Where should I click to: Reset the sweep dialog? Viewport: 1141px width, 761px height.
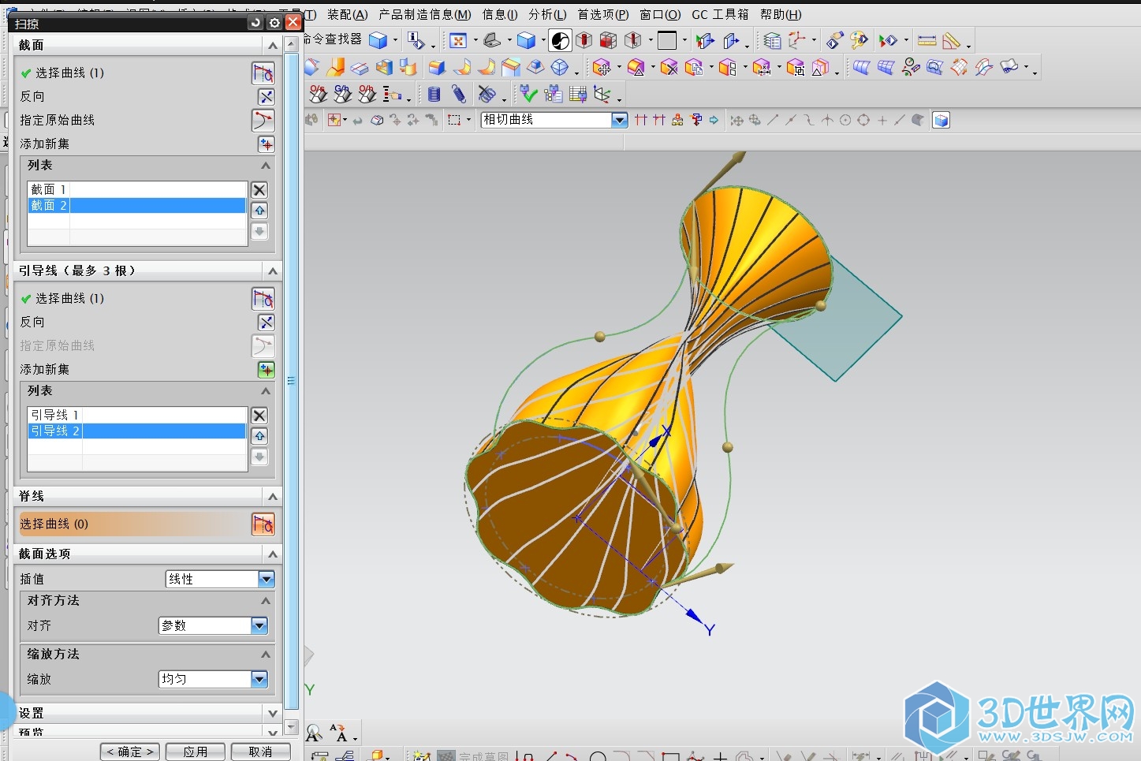pos(255,23)
